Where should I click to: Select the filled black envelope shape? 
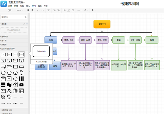(x=21, y=85)
